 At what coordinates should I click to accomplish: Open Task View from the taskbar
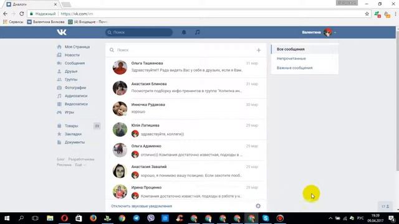click(35, 218)
